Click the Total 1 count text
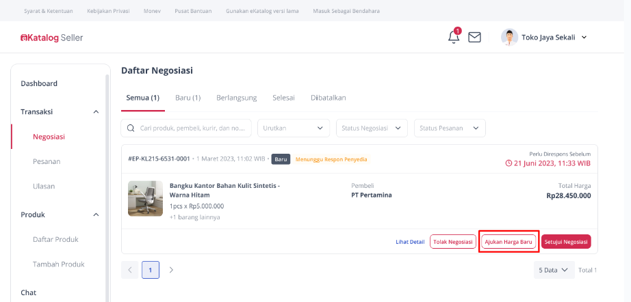The image size is (631, 302). (587, 271)
